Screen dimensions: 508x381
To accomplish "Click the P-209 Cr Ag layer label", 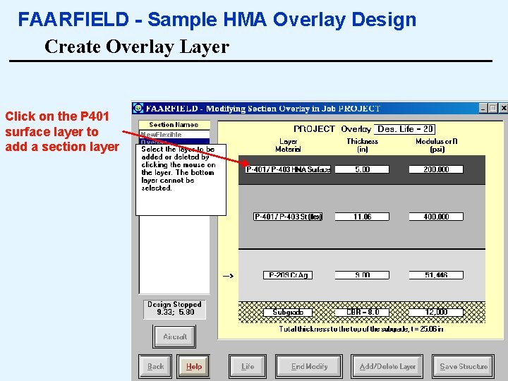I will tap(288, 275).
